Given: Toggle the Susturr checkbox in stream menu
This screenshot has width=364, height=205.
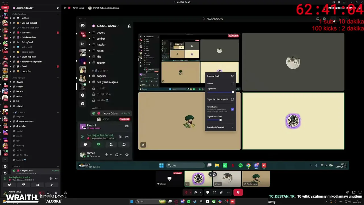Looking at the screenshot, I should [232, 84].
